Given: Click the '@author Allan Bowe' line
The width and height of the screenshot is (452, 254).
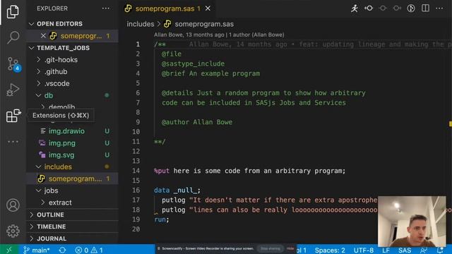Looking at the screenshot, I should (197, 122).
